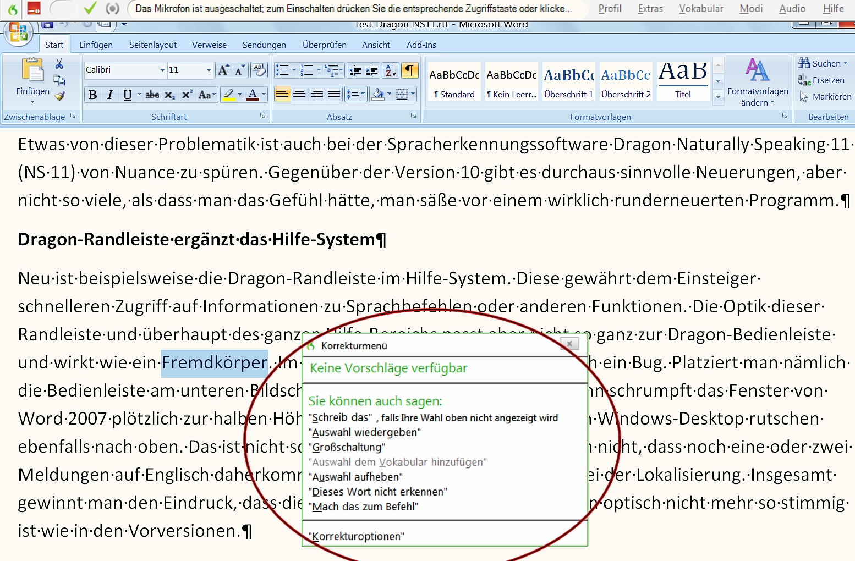This screenshot has width=855, height=561.
Task: Open "Korrekturoptionen" in the Korrekturmenü
Action: (x=357, y=536)
